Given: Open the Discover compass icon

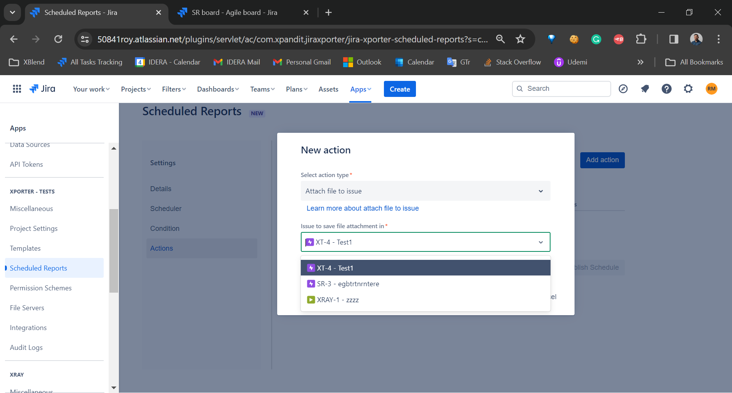Looking at the screenshot, I should [x=623, y=89].
